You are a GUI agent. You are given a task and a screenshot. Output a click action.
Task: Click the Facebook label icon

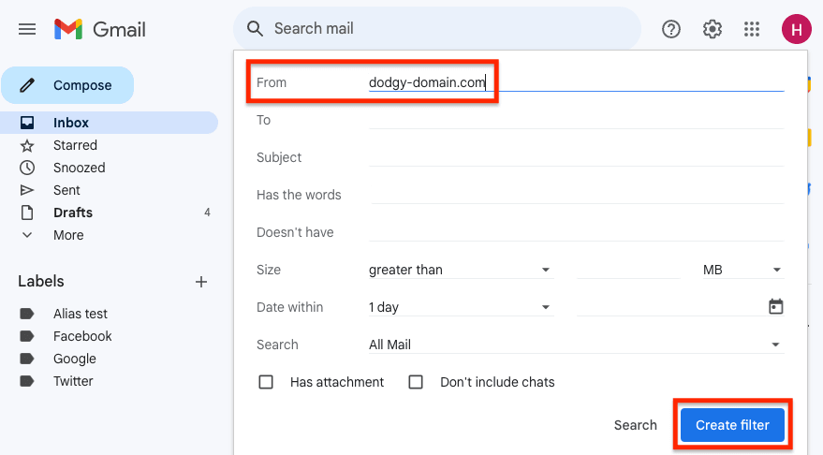[27, 336]
